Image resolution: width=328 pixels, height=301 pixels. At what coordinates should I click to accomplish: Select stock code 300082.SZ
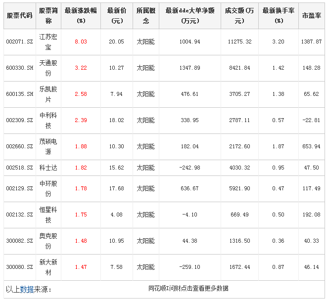tap(19, 241)
